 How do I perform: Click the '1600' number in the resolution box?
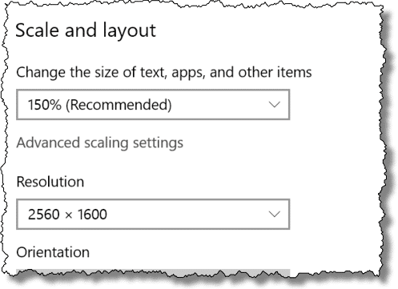[92, 215]
